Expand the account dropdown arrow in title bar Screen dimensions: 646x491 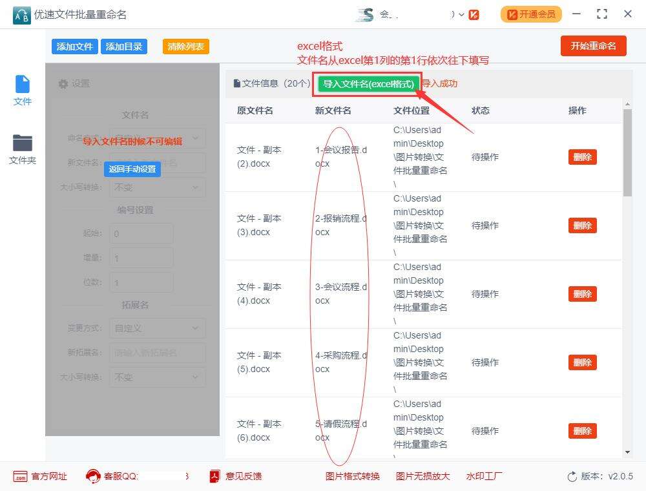(461, 15)
